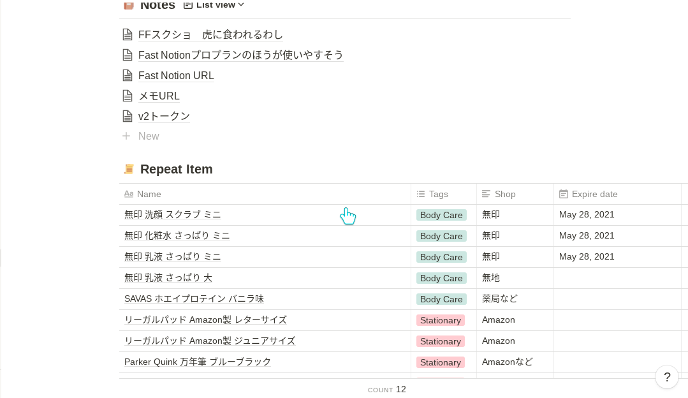Open the v2トークン note

pos(164,116)
